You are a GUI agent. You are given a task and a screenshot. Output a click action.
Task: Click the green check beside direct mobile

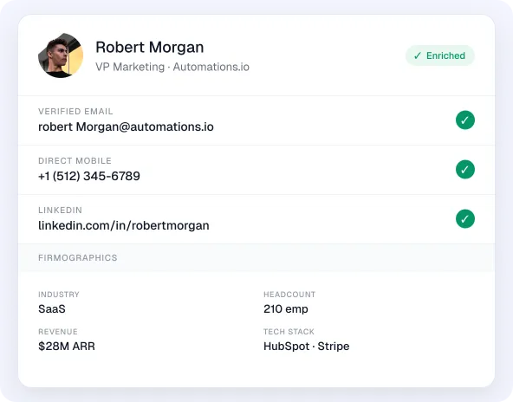[x=464, y=170]
